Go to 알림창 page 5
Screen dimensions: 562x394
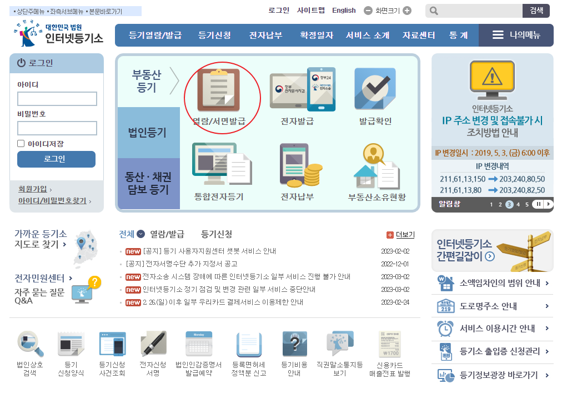point(527,205)
